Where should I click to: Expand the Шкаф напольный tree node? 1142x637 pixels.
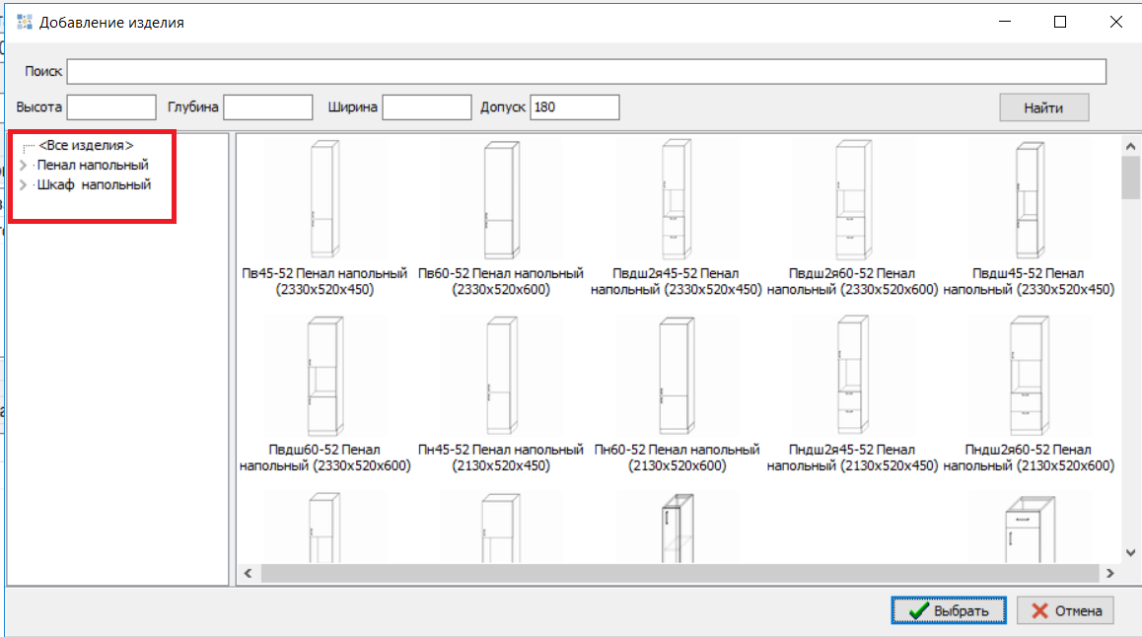pyautogui.click(x=24, y=185)
